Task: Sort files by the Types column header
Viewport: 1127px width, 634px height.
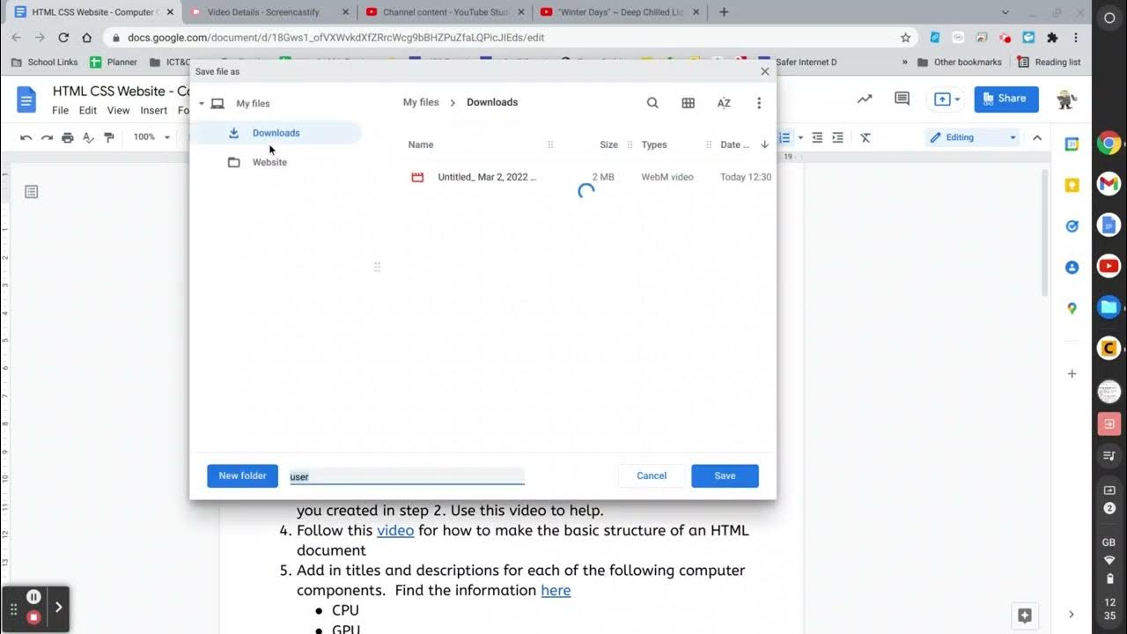Action: pyautogui.click(x=654, y=144)
